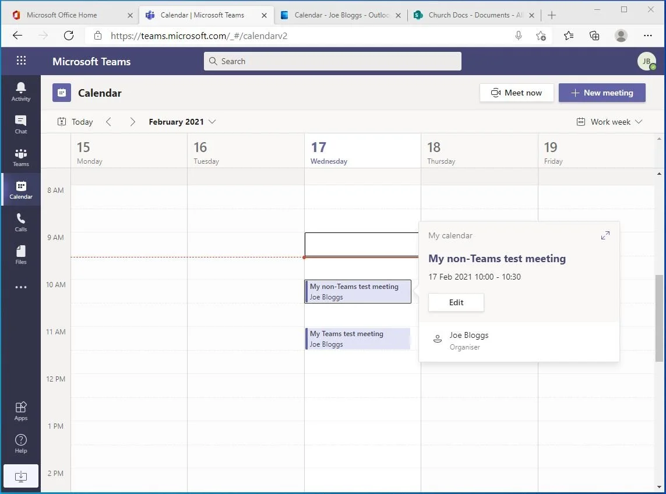This screenshot has width=666, height=494.
Task: Switch to Calendar Joe Bloggs Outlook tab
Action: [x=341, y=15]
